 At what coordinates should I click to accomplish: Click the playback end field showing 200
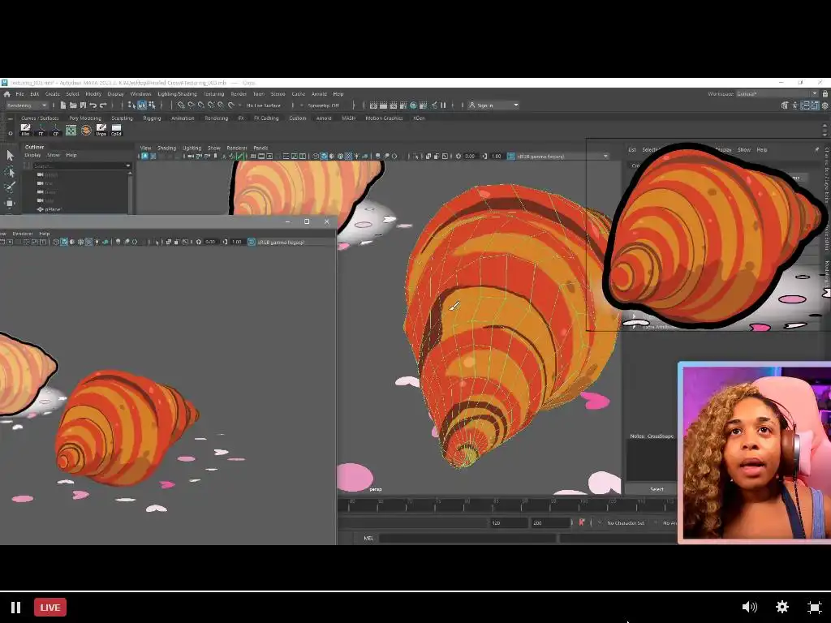pyautogui.click(x=551, y=523)
